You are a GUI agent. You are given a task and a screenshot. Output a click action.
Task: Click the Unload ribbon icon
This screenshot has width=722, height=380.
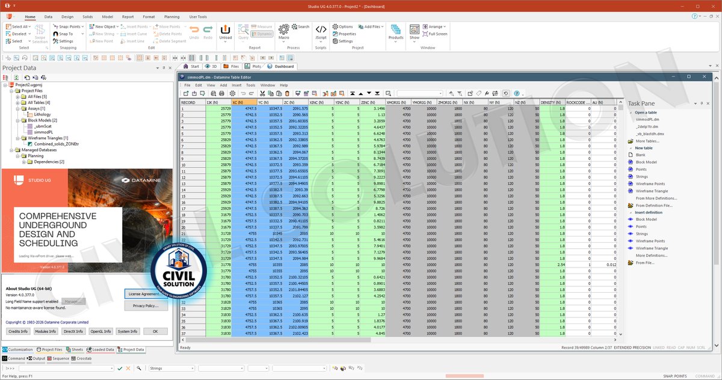pos(226,29)
